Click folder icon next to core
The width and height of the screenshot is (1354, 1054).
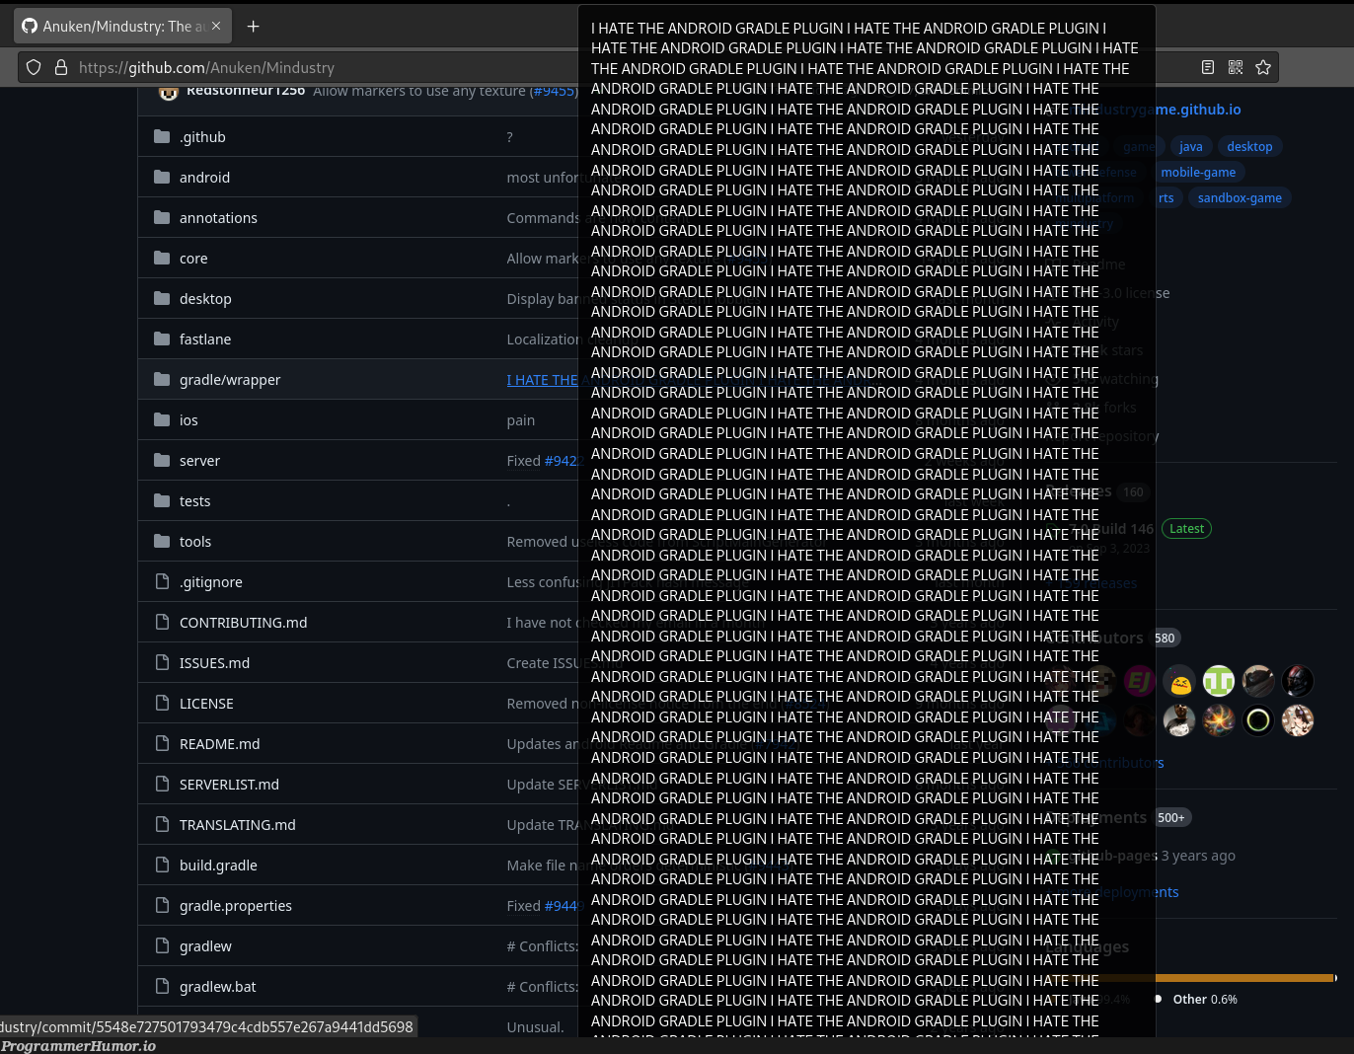[x=162, y=258]
